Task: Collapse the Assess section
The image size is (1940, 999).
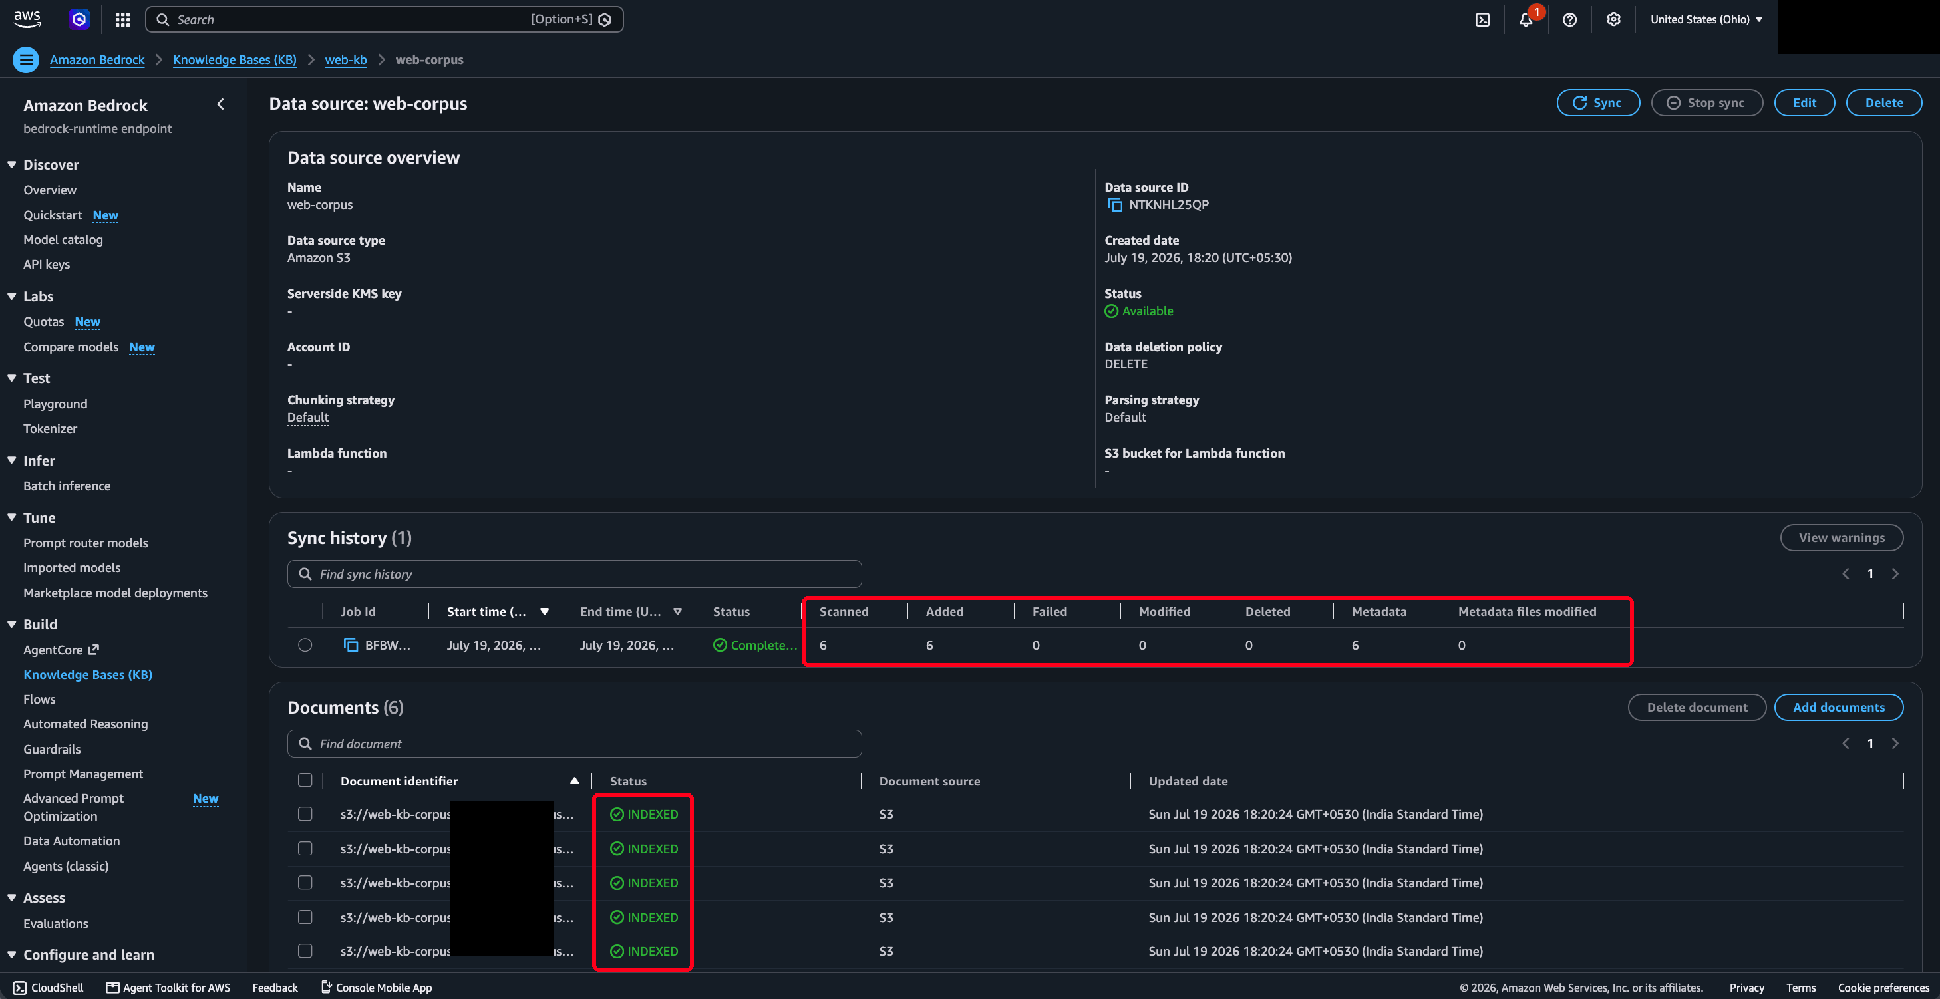Action: pyautogui.click(x=12, y=897)
